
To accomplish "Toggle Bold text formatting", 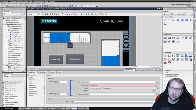I will [x=45, y=14].
